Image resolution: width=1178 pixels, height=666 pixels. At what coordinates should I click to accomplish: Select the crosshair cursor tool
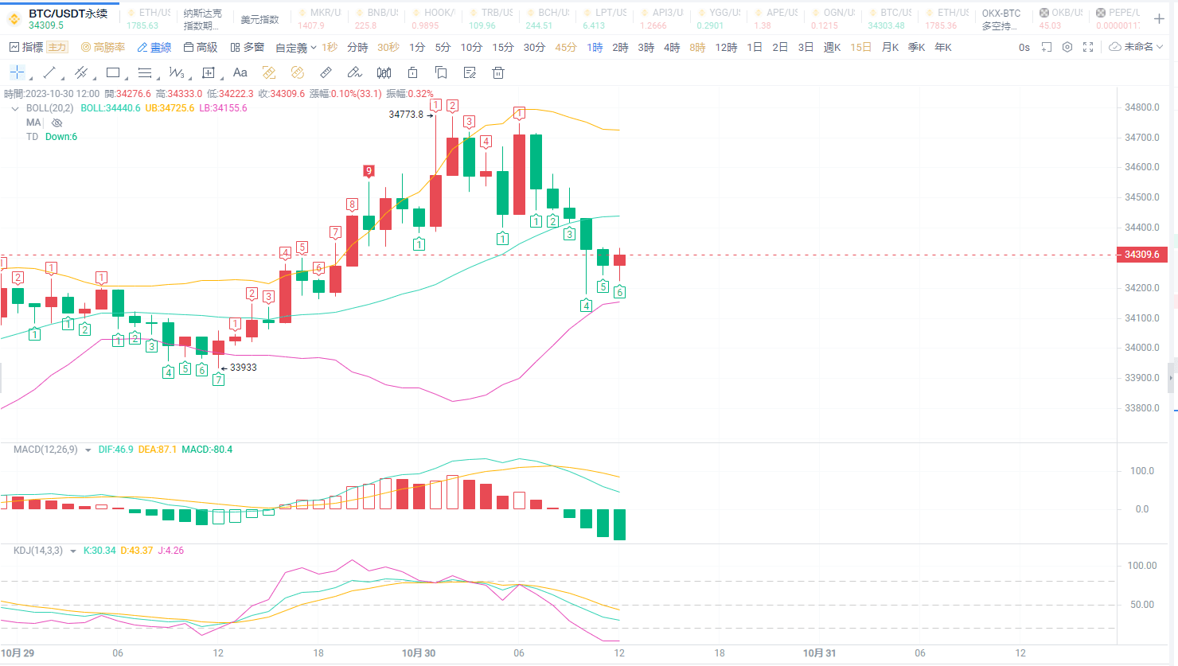click(x=16, y=72)
